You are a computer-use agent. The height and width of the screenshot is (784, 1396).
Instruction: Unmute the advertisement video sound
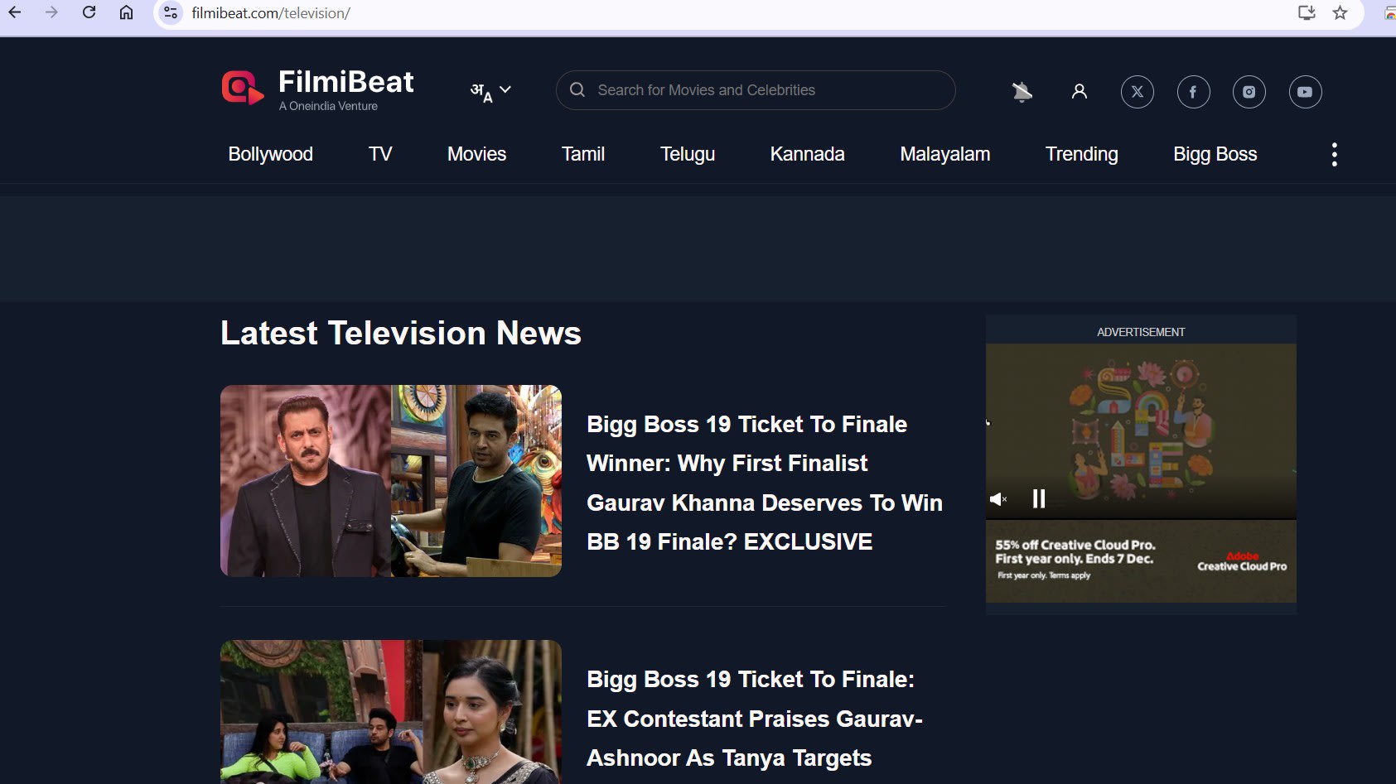(998, 499)
